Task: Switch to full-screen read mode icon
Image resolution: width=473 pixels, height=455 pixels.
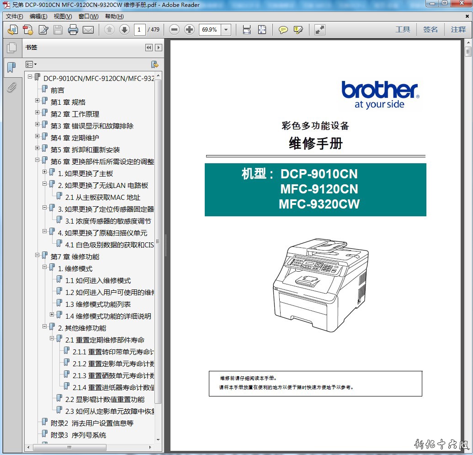Action: (x=320, y=30)
